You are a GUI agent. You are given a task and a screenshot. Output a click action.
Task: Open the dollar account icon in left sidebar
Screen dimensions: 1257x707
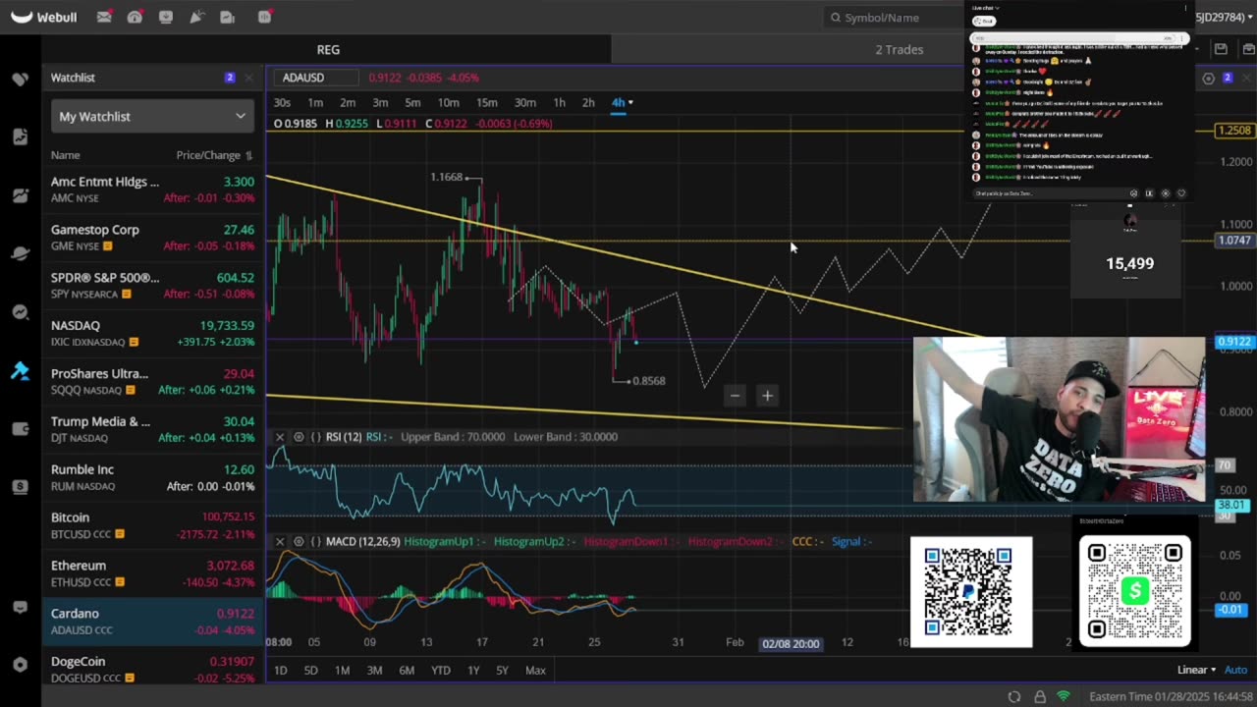coord(20,486)
